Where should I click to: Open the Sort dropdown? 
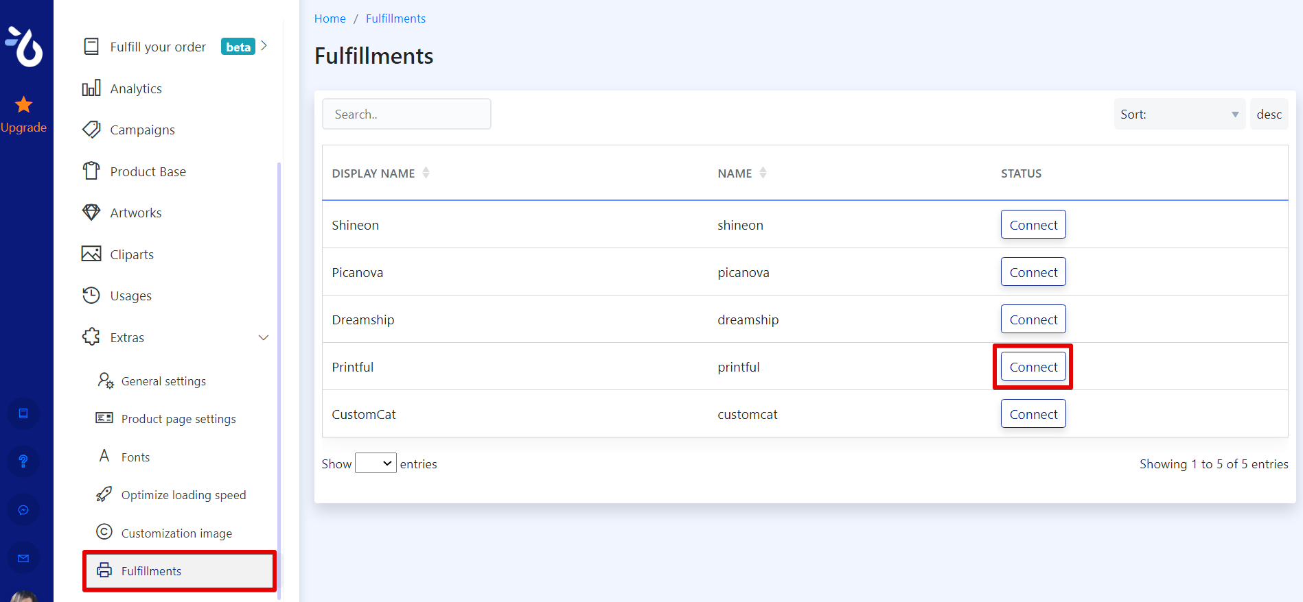[x=1179, y=115]
